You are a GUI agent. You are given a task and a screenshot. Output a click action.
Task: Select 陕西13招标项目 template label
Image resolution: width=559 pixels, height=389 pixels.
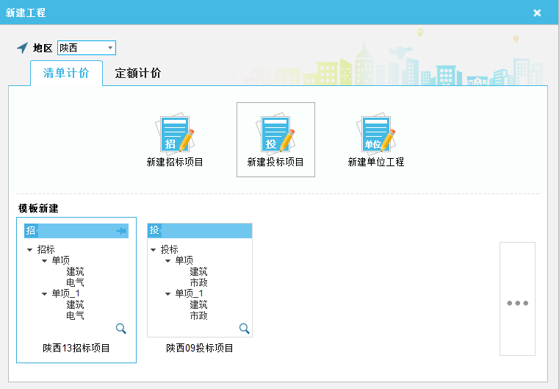click(76, 348)
